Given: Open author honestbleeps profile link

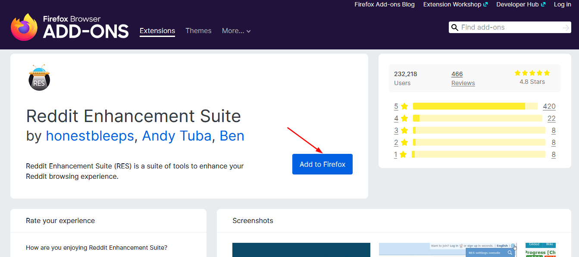Looking at the screenshot, I should (x=90, y=136).
